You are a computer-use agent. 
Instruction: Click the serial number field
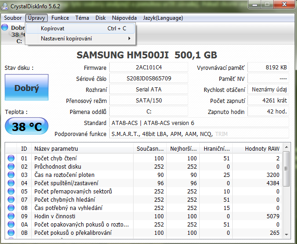pyautogui.click(x=149, y=79)
